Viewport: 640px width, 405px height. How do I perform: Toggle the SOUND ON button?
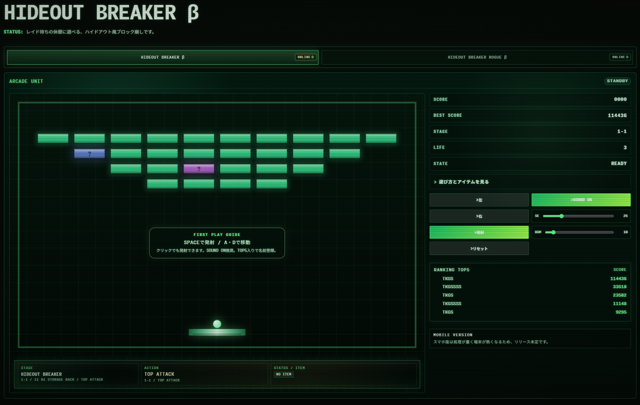tap(581, 200)
